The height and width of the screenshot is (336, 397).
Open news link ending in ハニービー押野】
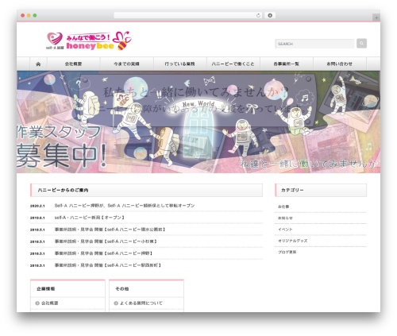[x=103, y=253]
